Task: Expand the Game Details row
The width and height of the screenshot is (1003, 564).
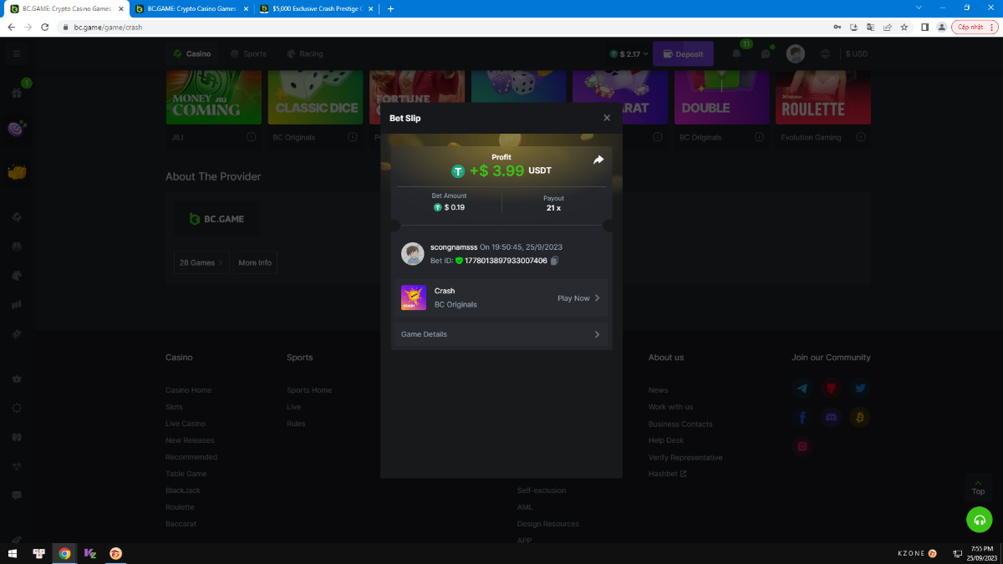Action: click(501, 334)
